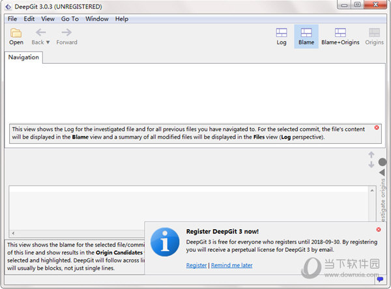Image resolution: width=391 pixels, height=289 pixels.
Task: Choose the Origins perspective
Action: [374, 36]
